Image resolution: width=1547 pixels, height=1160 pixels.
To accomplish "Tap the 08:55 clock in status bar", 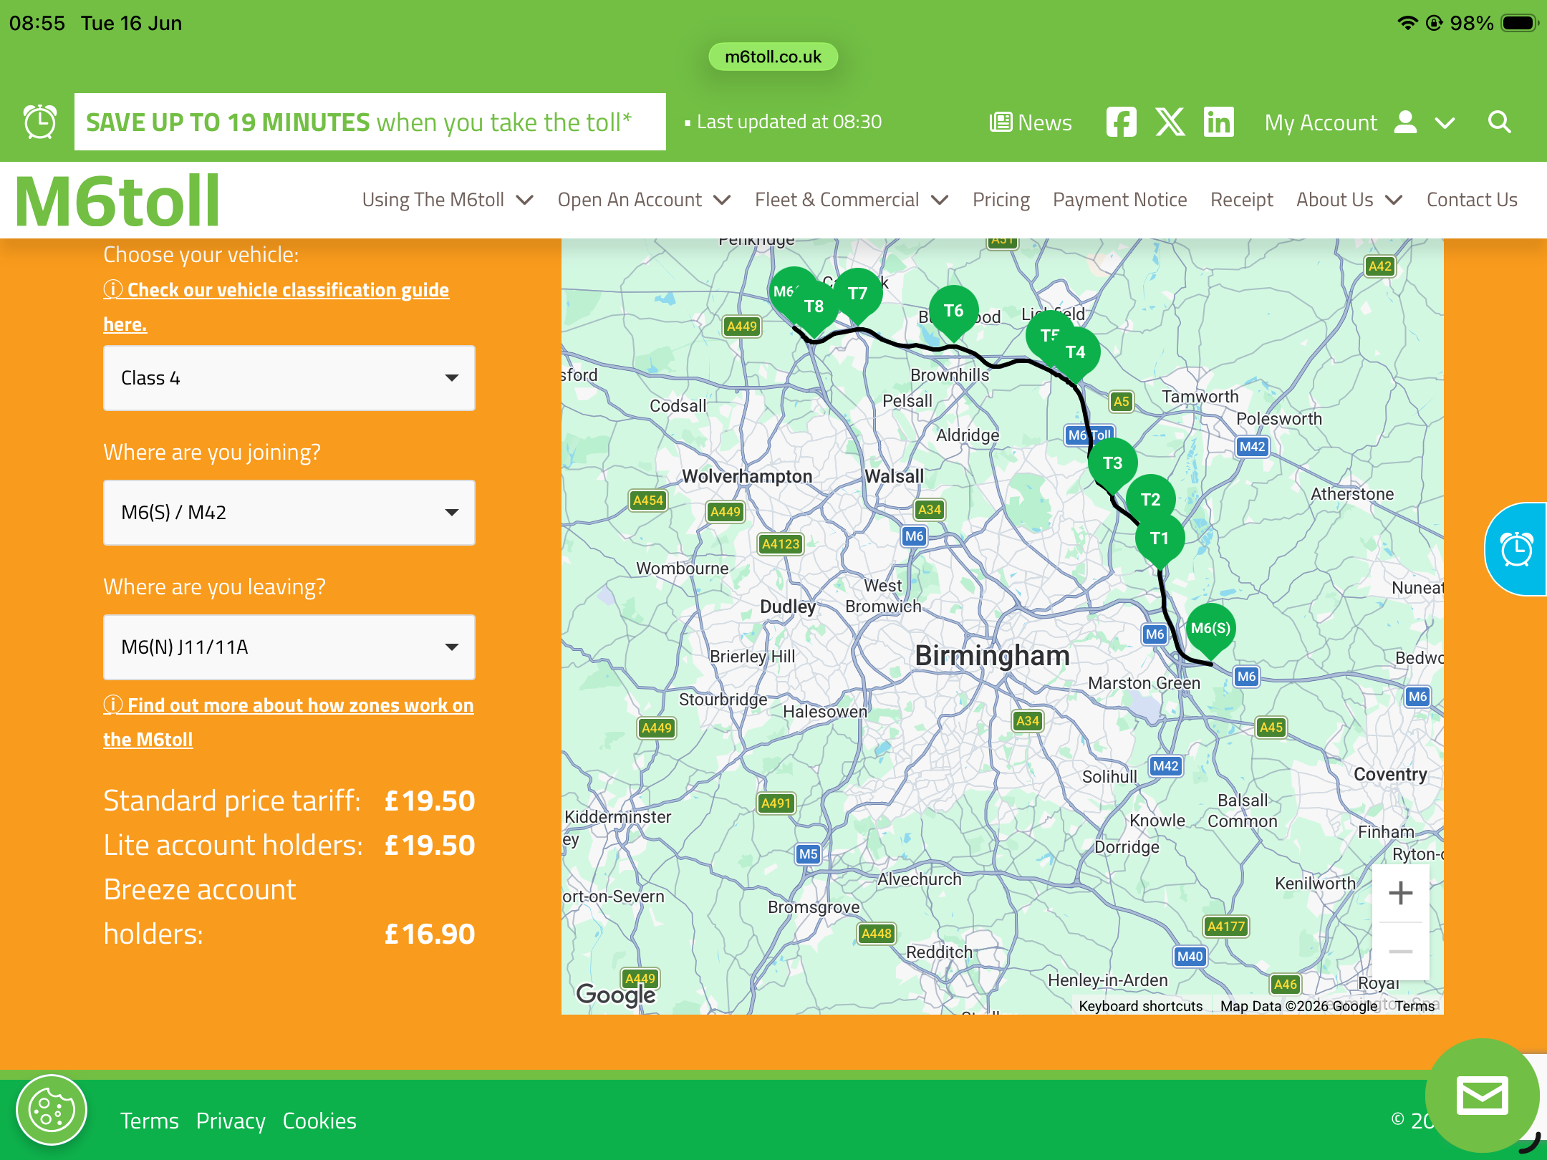I will [x=37, y=23].
